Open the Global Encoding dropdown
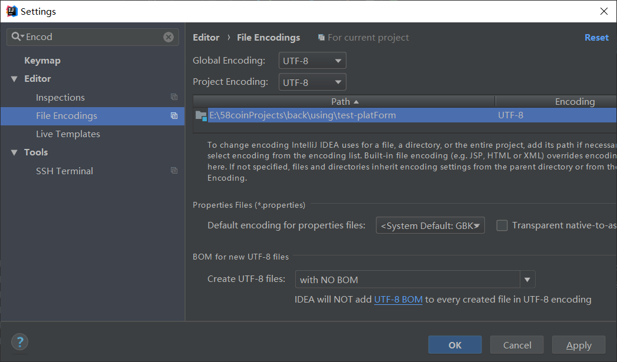Viewport: 617px width, 362px height. click(312, 61)
